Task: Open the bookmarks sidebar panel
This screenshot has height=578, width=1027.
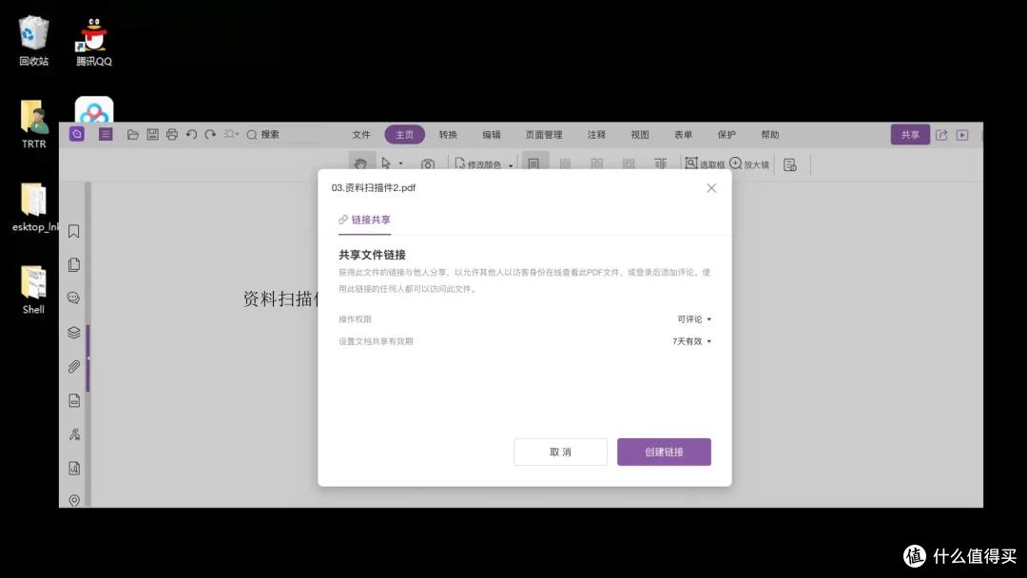Action: (74, 231)
